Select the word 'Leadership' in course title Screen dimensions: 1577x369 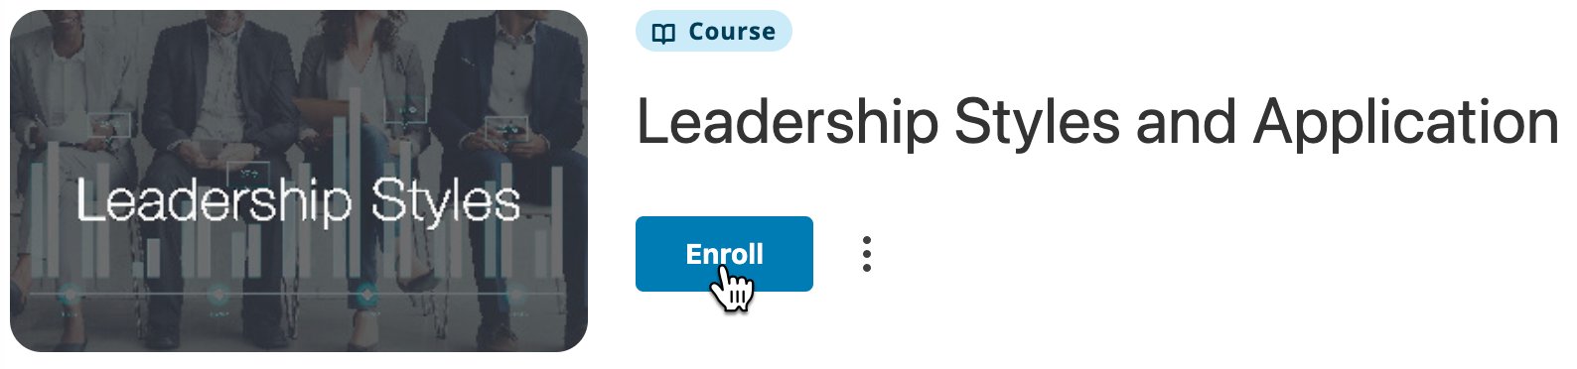[x=787, y=124]
